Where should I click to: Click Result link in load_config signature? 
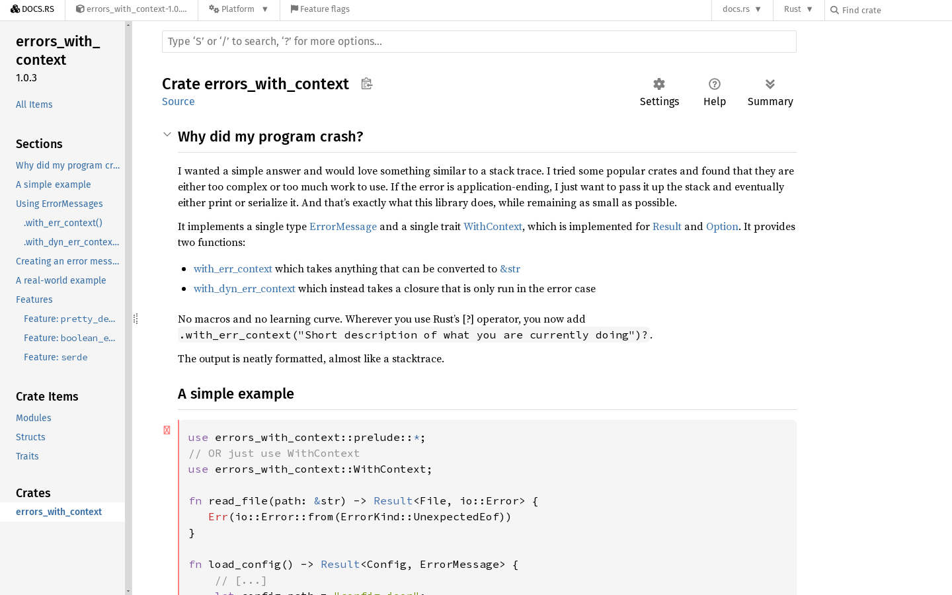coord(340,564)
